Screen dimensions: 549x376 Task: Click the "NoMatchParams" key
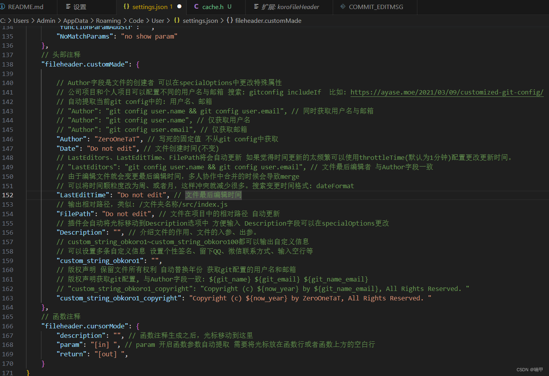coord(85,37)
